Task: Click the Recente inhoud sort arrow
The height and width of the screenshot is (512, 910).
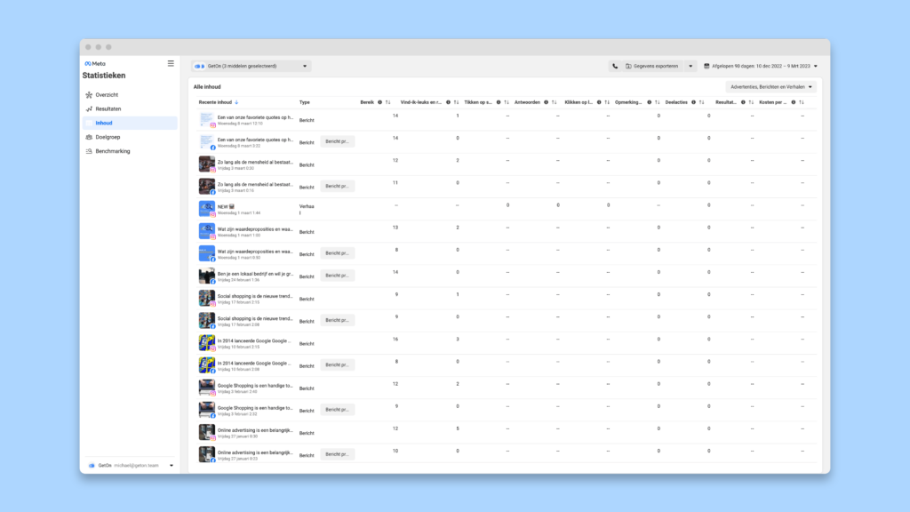Action: tap(236, 102)
